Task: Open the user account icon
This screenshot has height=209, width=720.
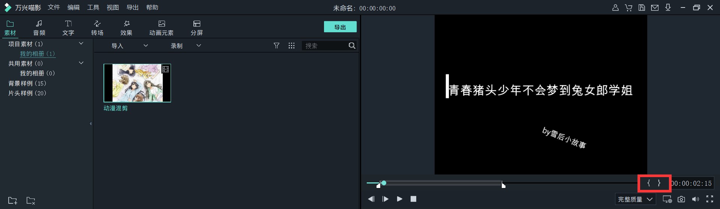Action: (615, 8)
